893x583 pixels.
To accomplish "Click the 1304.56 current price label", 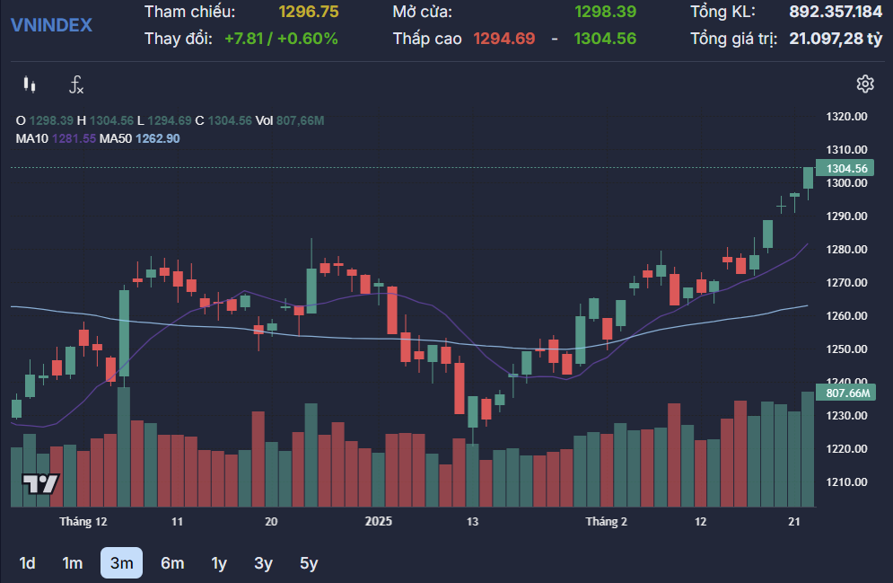I will tap(845, 168).
